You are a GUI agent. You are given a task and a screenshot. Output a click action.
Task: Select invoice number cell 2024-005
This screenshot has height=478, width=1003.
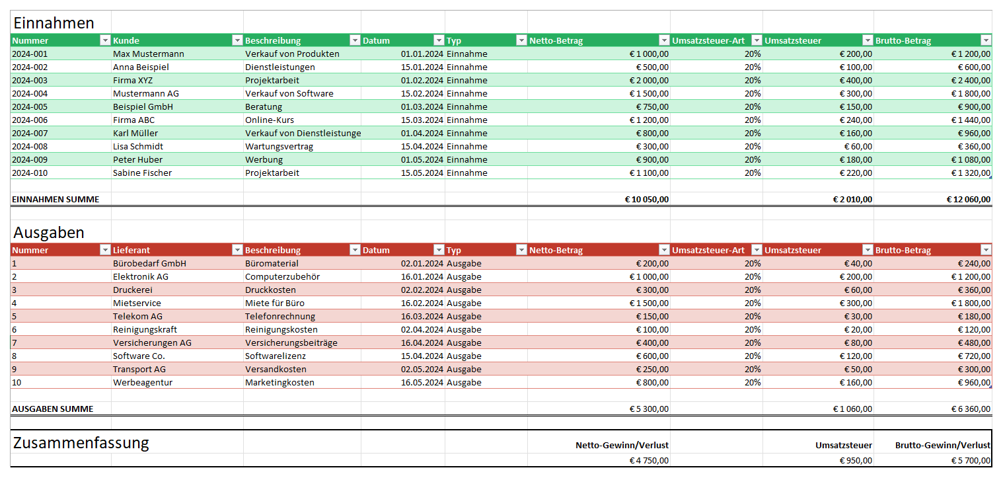[x=30, y=107]
